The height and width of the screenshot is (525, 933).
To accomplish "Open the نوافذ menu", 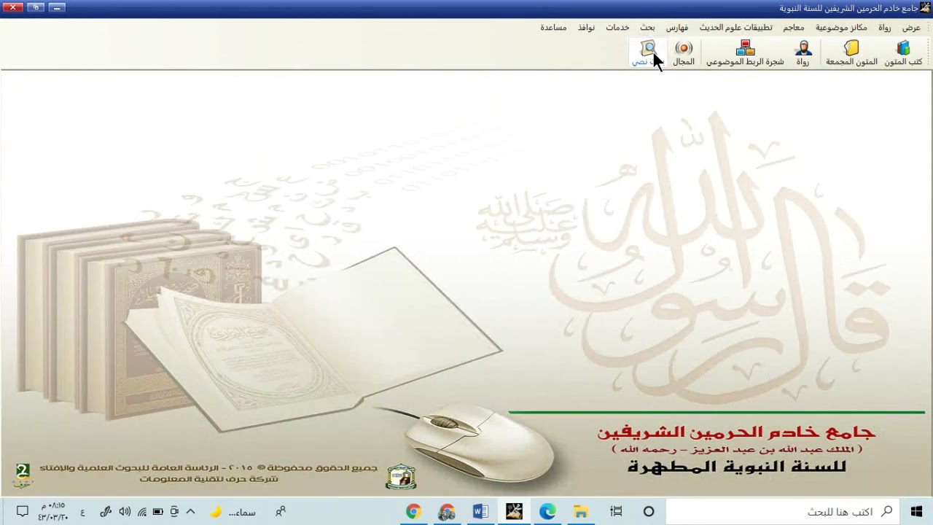I will (586, 28).
